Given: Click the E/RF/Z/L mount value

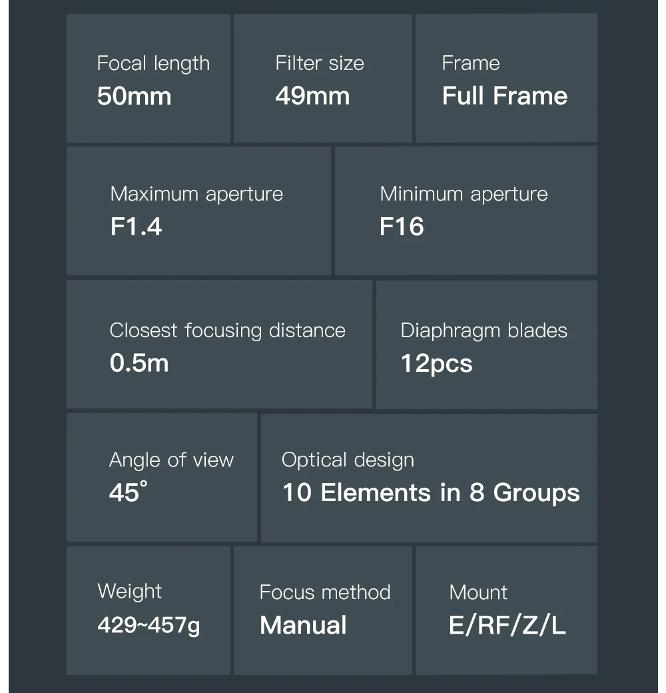Looking at the screenshot, I should 507,625.
